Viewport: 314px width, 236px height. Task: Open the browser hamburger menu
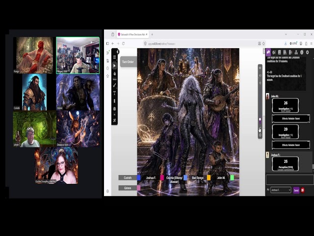311,44
